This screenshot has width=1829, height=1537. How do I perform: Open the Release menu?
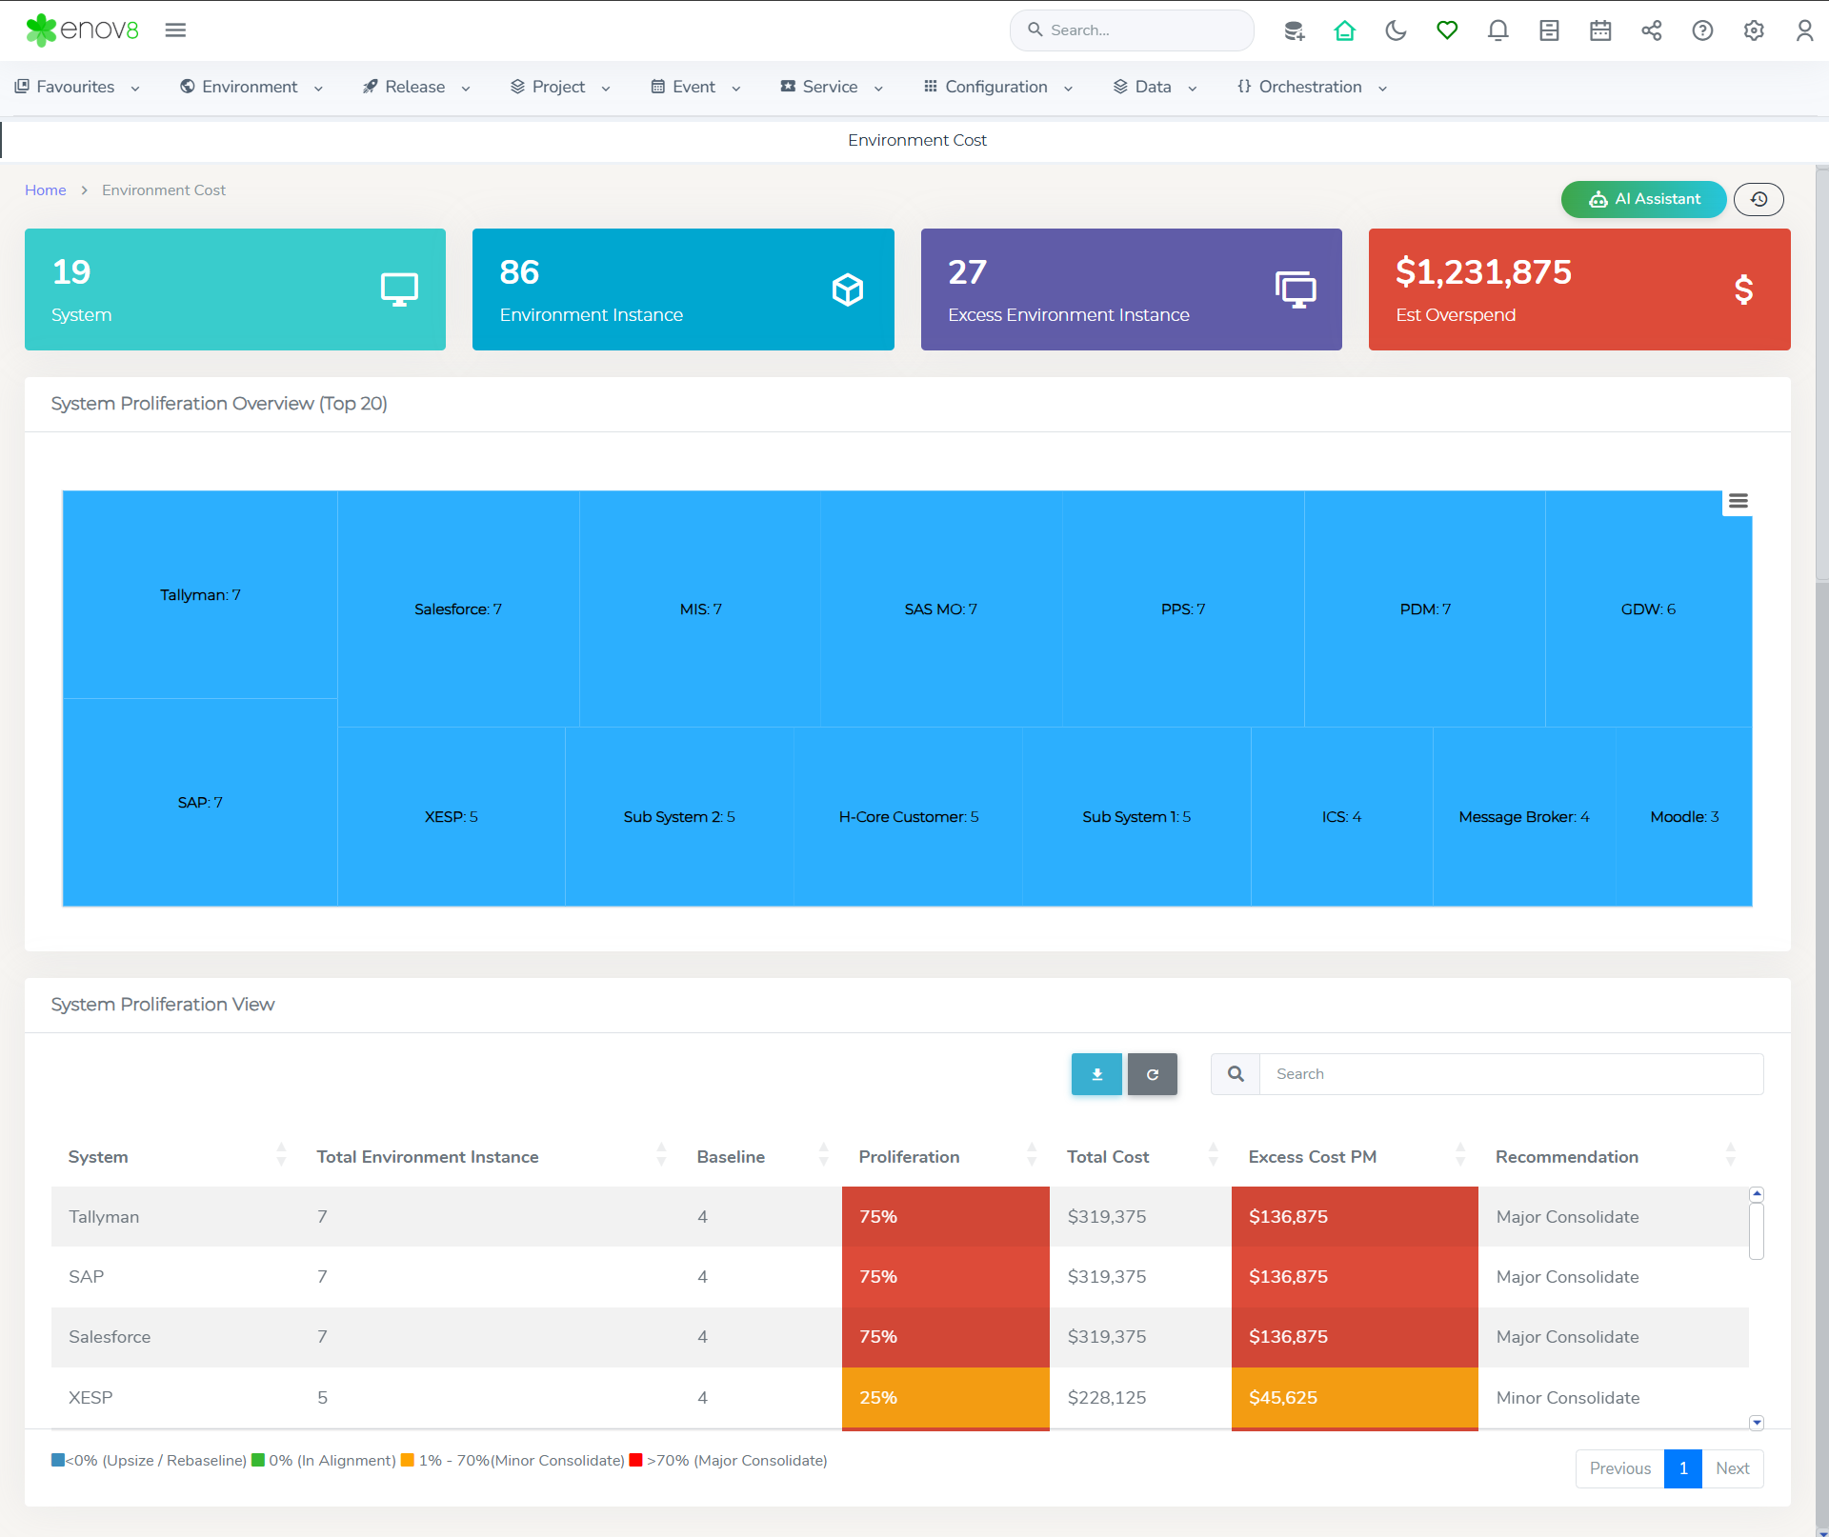tap(416, 87)
